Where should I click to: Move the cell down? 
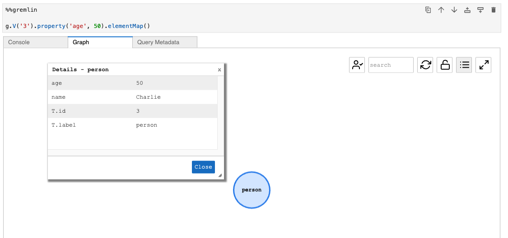pos(454,10)
